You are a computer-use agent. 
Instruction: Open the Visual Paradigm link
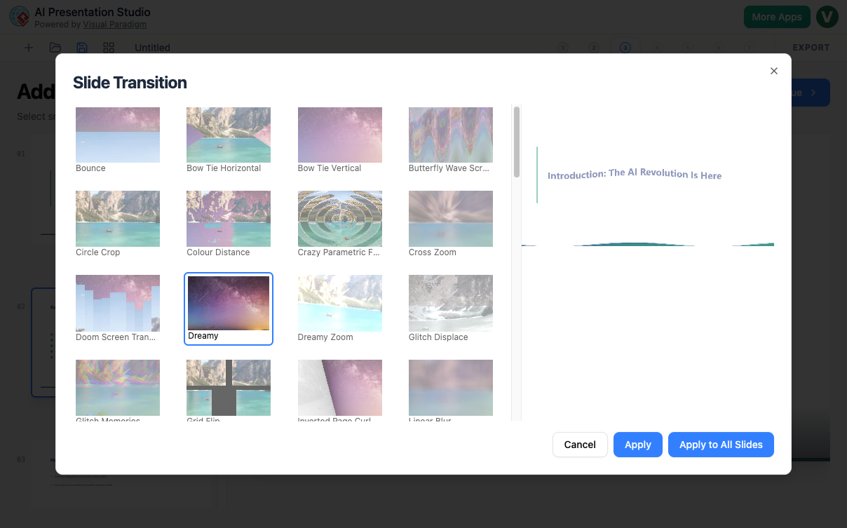[x=115, y=25]
